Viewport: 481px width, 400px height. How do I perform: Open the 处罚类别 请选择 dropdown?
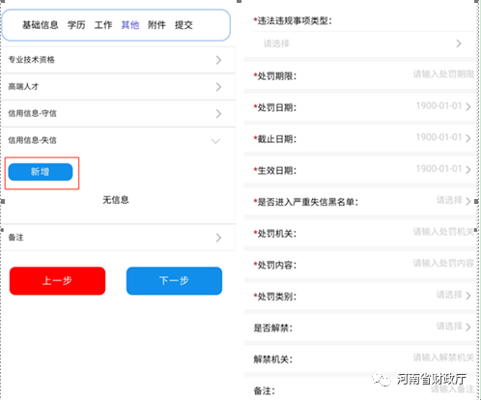(x=453, y=295)
